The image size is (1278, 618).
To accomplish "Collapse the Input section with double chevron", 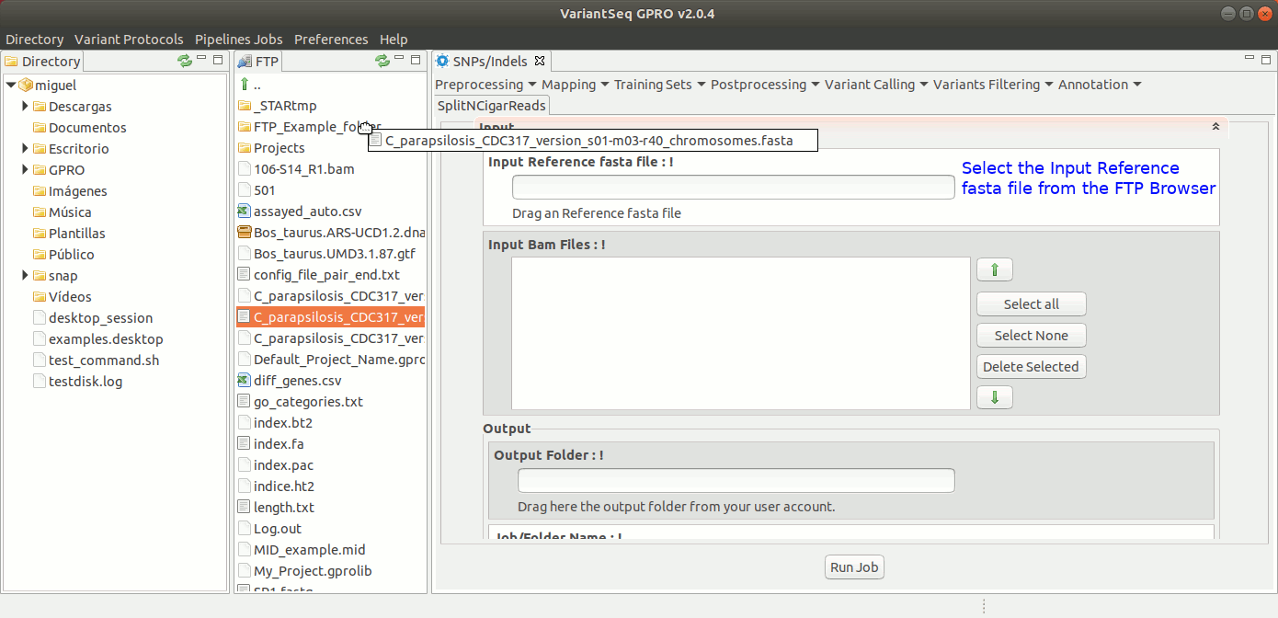I will [1215, 126].
